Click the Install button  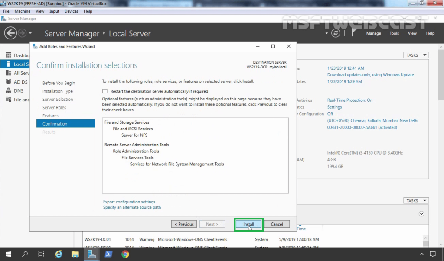tap(248, 224)
